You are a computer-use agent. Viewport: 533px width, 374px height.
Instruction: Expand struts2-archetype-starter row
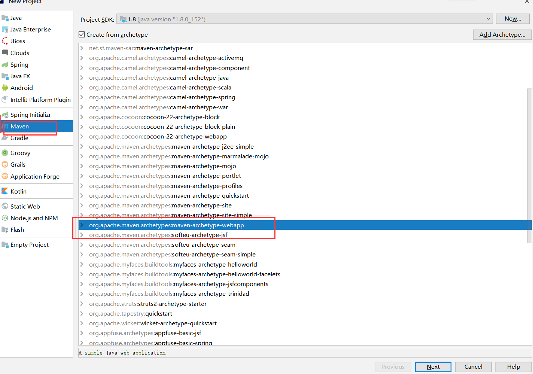(82, 304)
